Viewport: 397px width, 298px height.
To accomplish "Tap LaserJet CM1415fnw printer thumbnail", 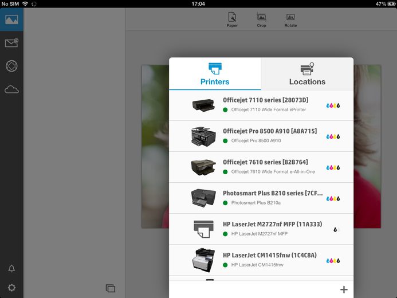I will [203, 260].
